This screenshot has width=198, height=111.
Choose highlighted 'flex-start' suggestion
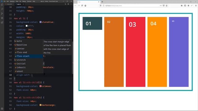point(29,56)
